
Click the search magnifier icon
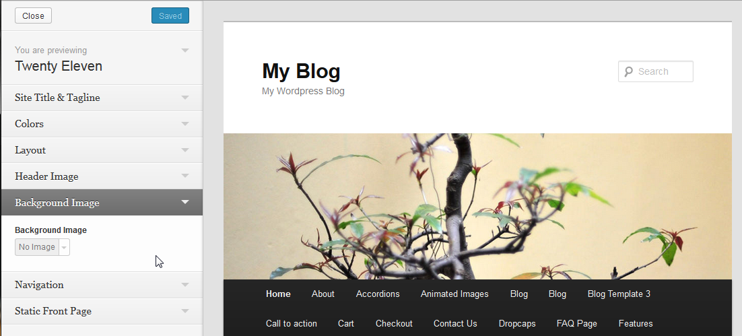[x=628, y=71]
